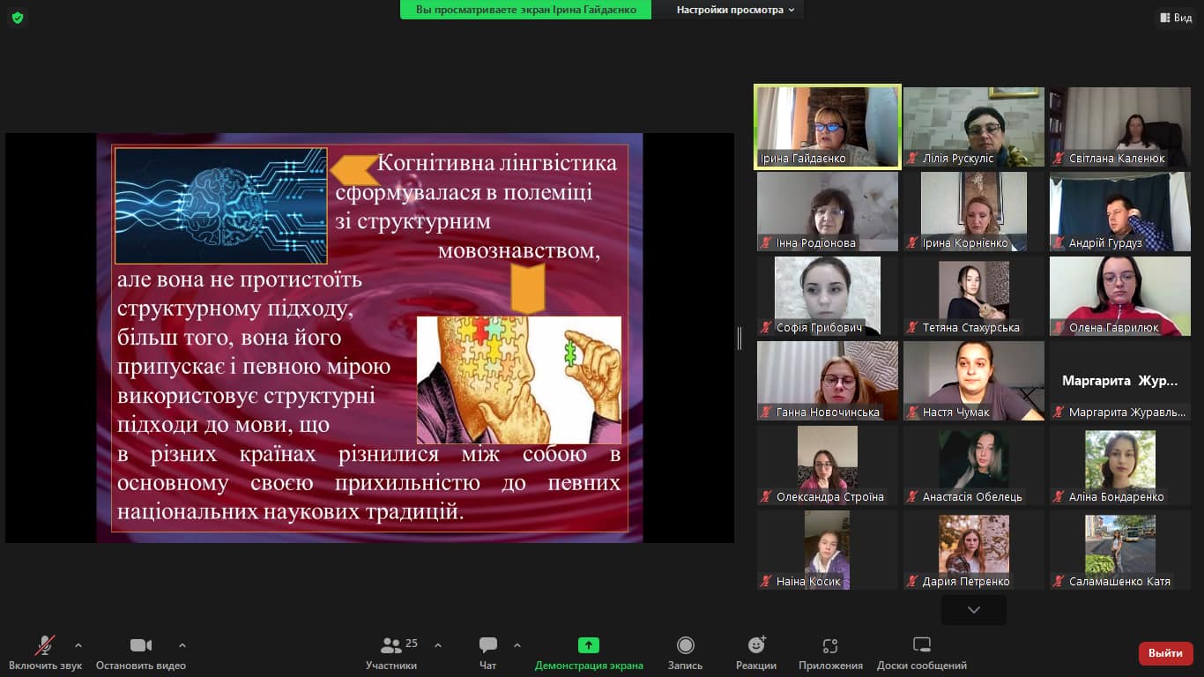Viewport: 1204px width, 677px height.
Task: Open Whiteboards (Доски сообщений)
Action: 921,645
